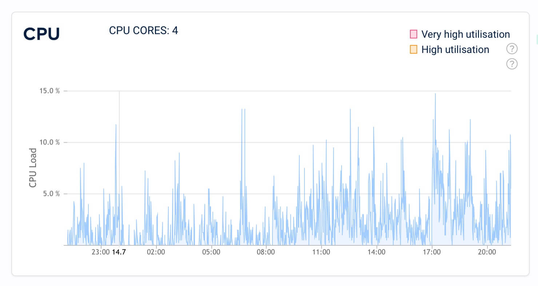
Task: Click the 17:00 time axis label
Action: click(x=431, y=252)
